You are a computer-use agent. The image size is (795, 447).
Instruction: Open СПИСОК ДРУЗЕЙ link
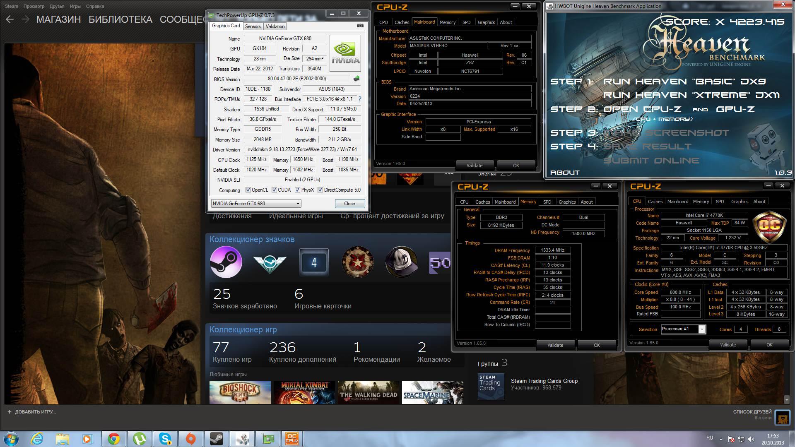coord(752,412)
